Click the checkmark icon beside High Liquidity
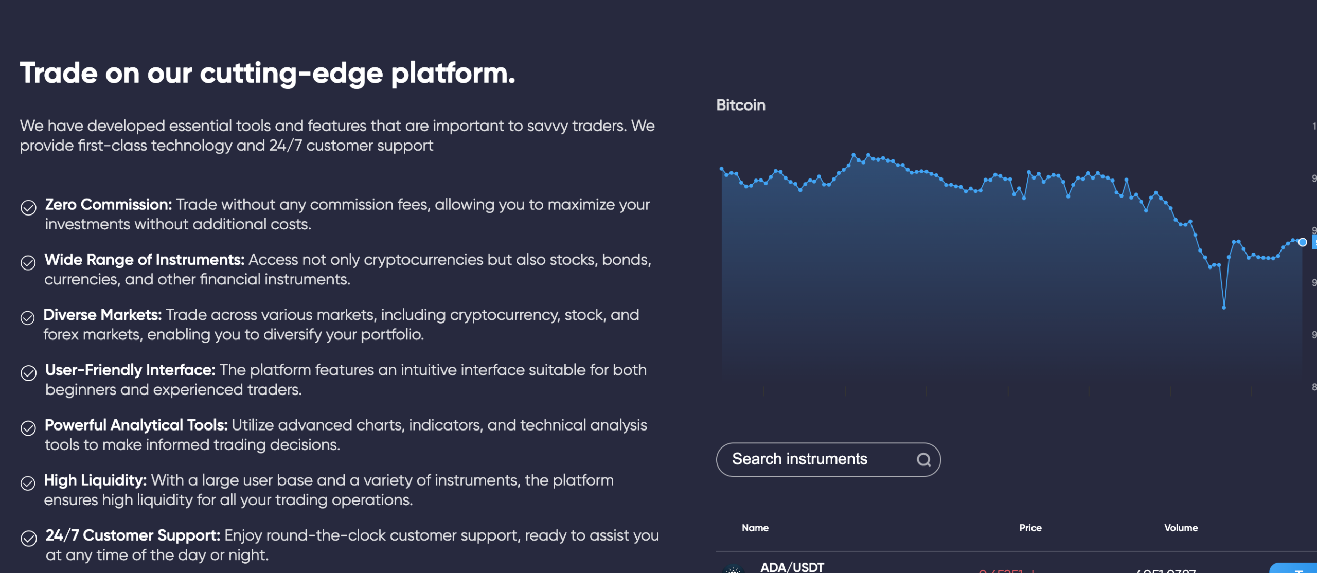The width and height of the screenshot is (1317, 573). pyautogui.click(x=28, y=483)
